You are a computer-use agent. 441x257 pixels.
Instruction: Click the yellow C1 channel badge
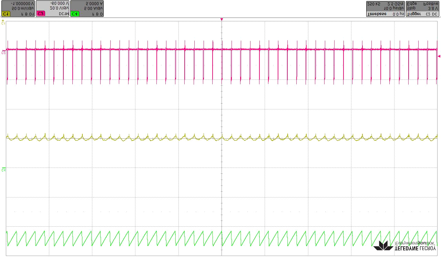pyautogui.click(x=6, y=14)
